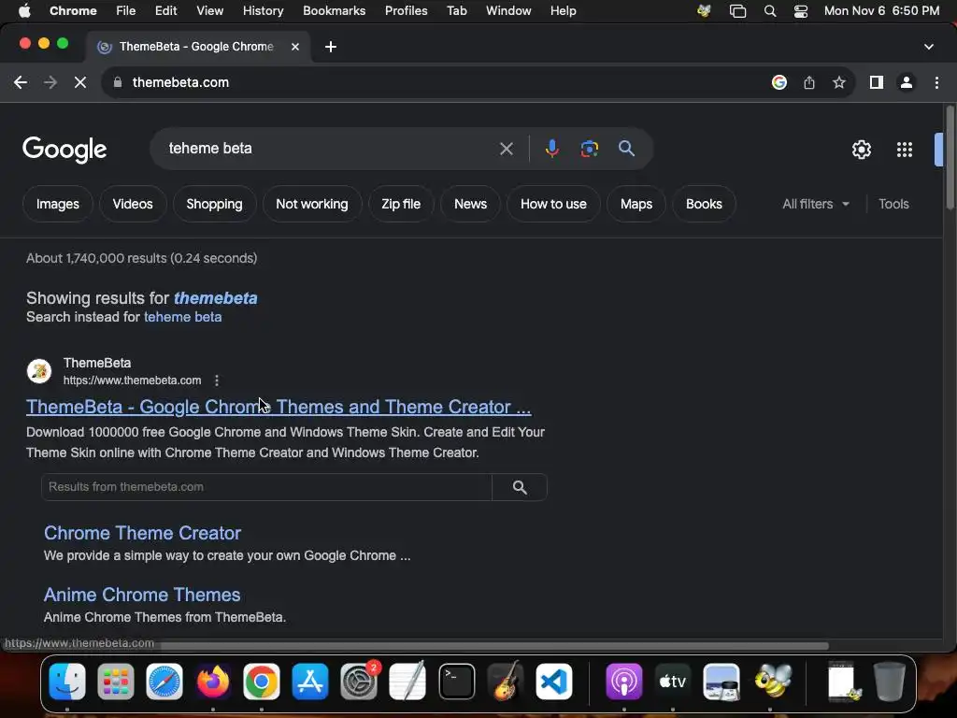Start voice search with microphone
The height and width of the screenshot is (718, 957).
(x=551, y=149)
